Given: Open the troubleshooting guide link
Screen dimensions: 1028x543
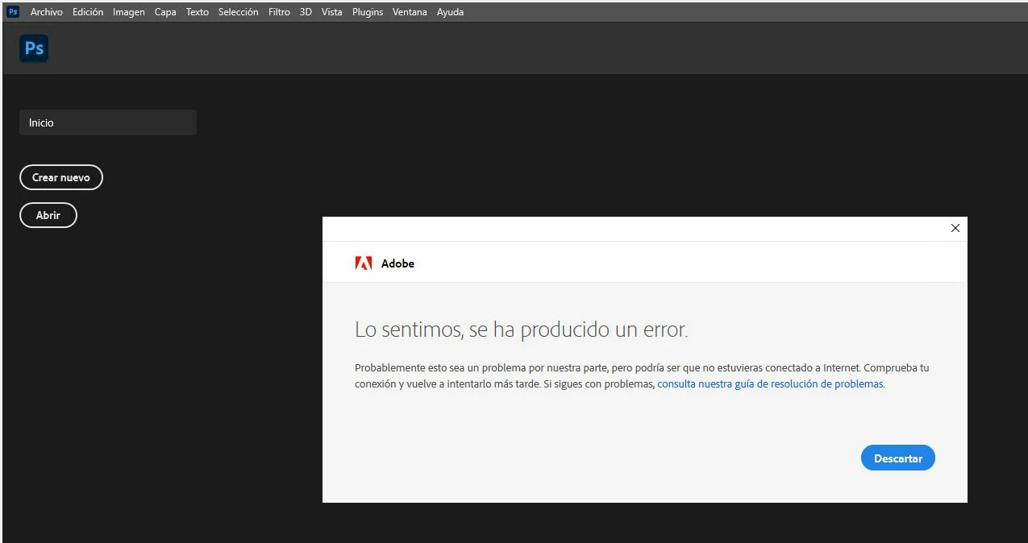Looking at the screenshot, I should 771,384.
